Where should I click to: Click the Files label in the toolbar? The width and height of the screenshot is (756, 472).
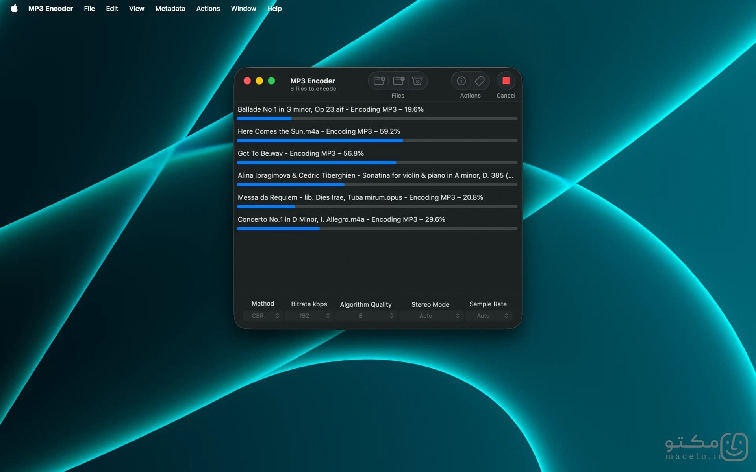398,96
